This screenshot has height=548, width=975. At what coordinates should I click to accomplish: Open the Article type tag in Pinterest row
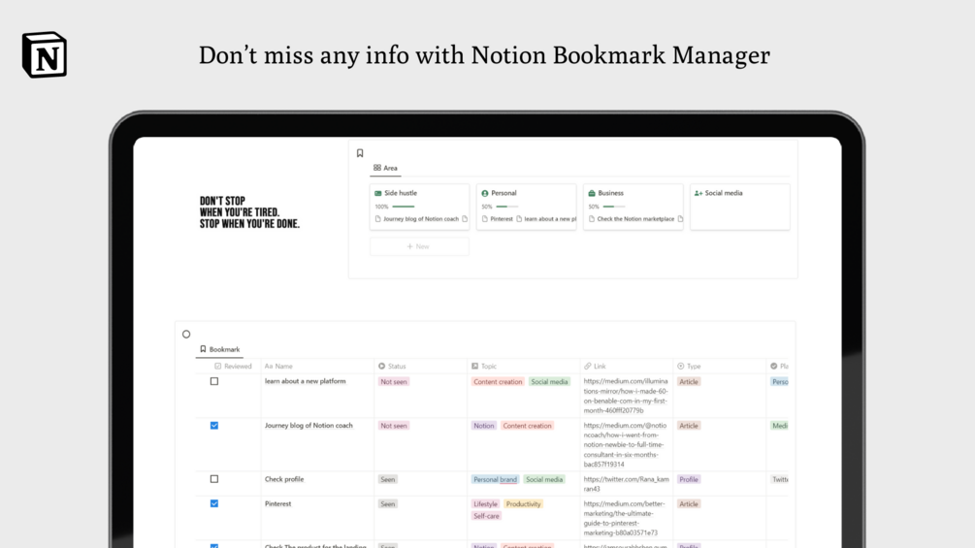click(689, 504)
